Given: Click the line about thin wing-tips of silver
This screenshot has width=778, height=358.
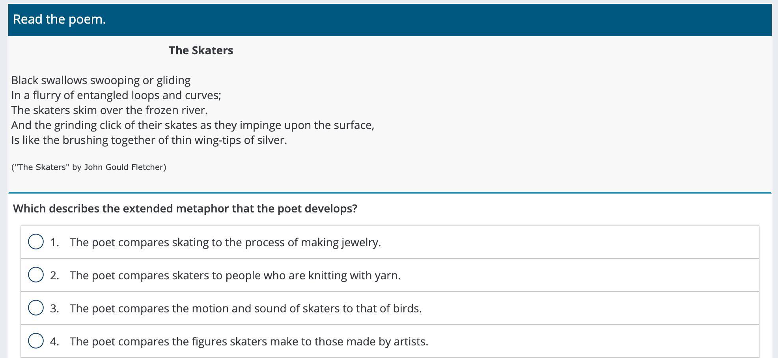Looking at the screenshot, I should 149,140.
